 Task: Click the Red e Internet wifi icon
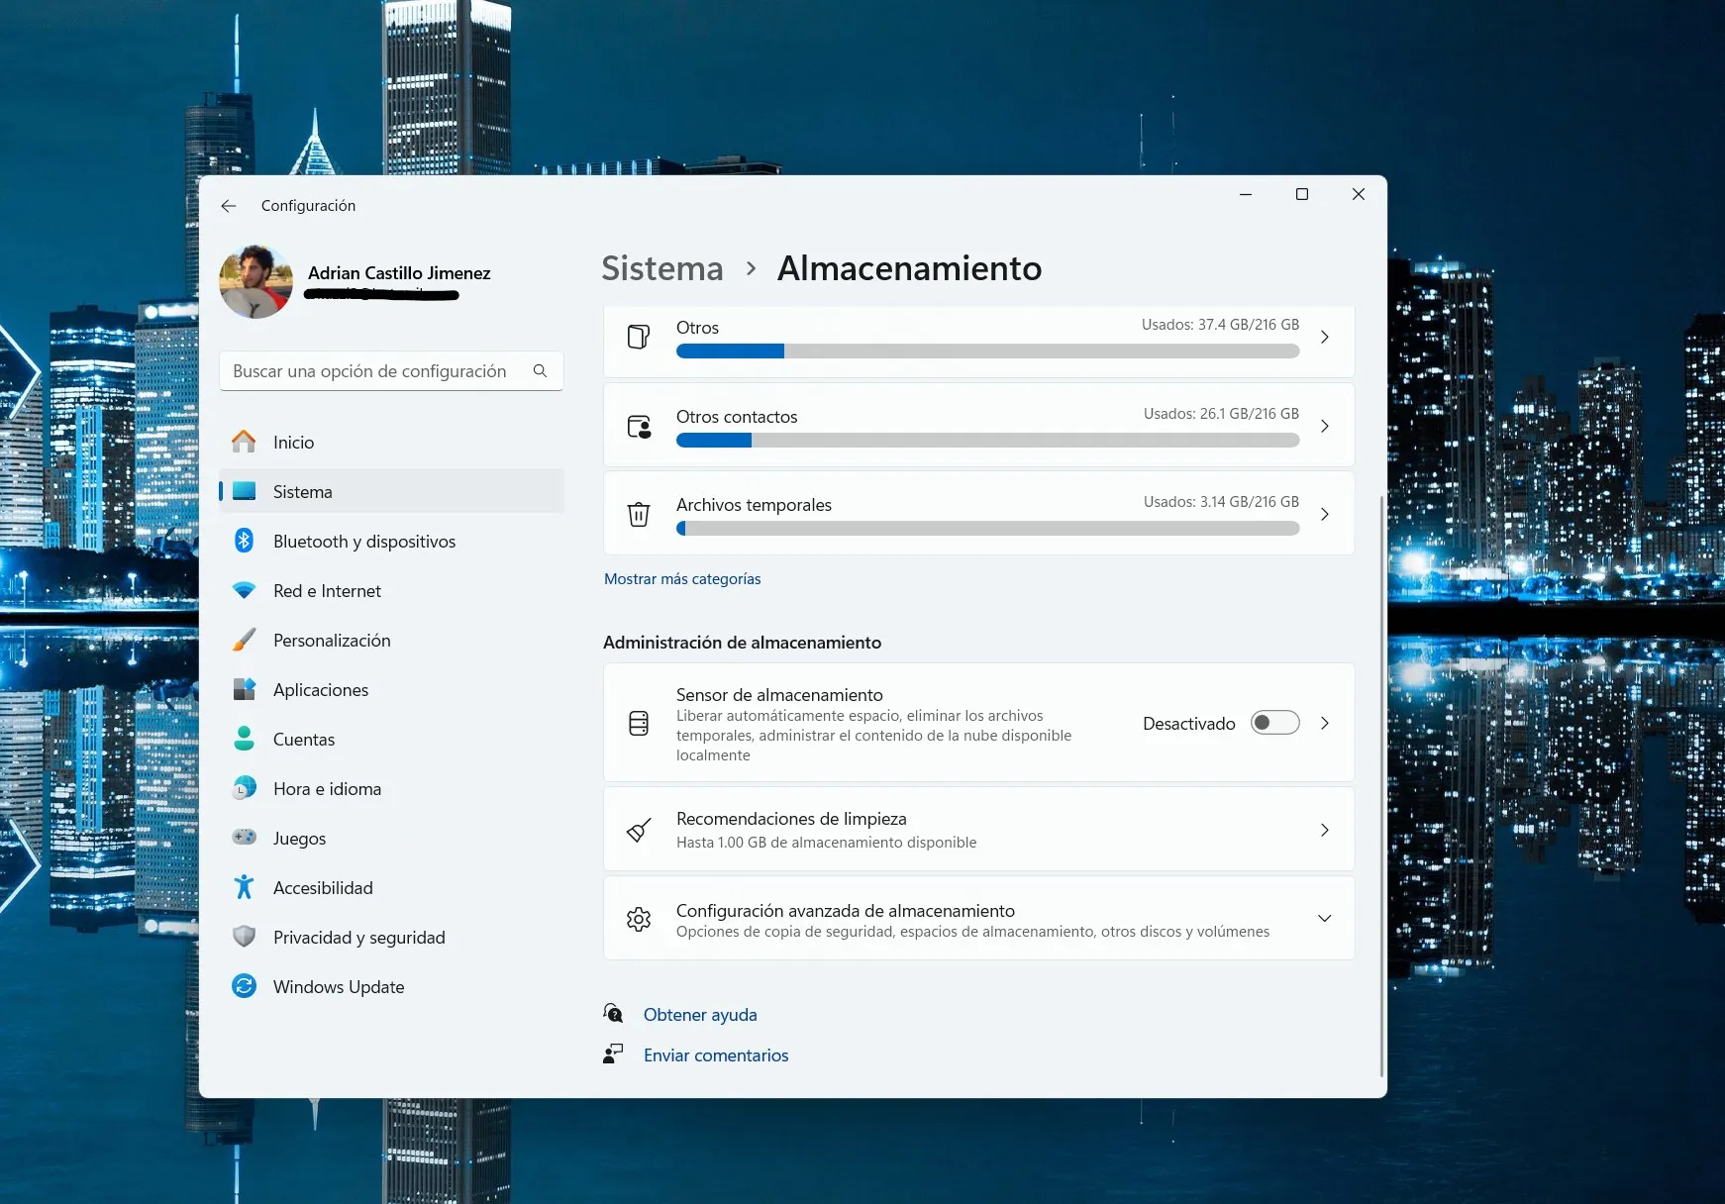pos(244,590)
